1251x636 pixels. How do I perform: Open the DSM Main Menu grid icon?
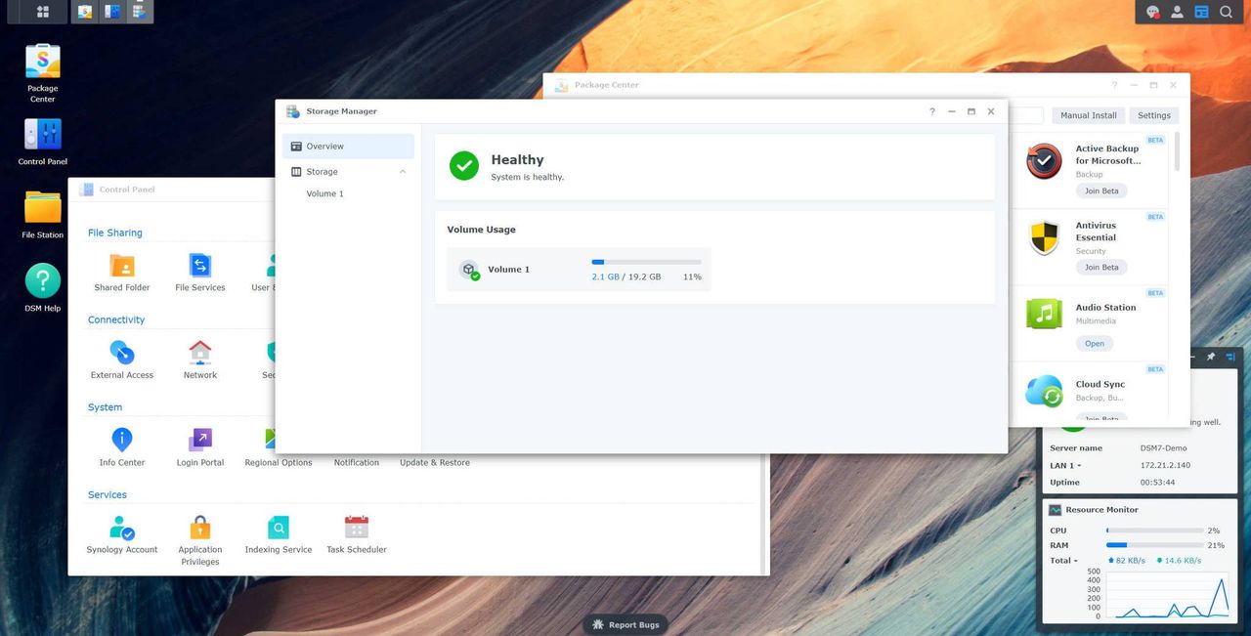tap(43, 12)
